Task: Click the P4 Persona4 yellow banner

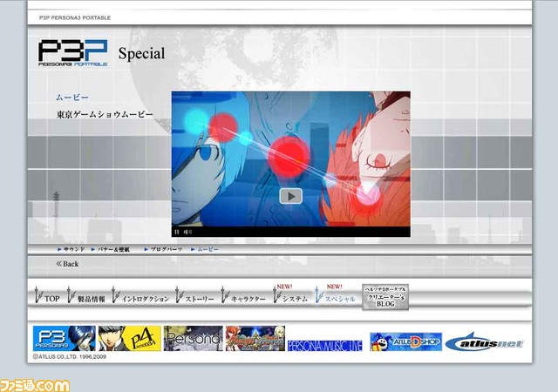Action: [130, 338]
